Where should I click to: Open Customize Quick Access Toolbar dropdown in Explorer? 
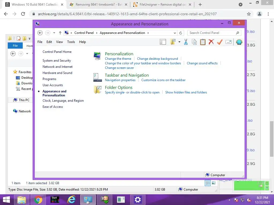pyautogui.click(x=29, y=38)
